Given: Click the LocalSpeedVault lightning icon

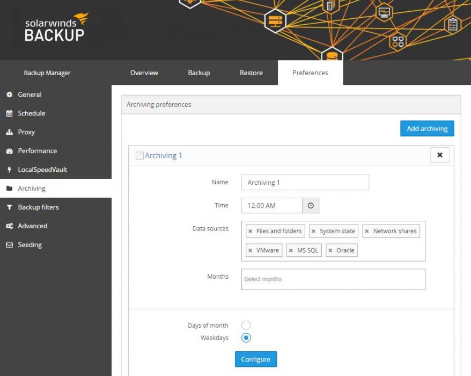Looking at the screenshot, I should pyautogui.click(x=9, y=170).
